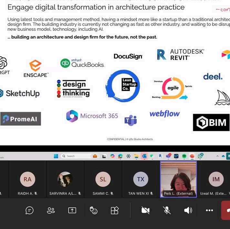The height and width of the screenshot is (229, 230).
Task: Click the Windows Start button in shared taskbar
Action: [56, 156]
